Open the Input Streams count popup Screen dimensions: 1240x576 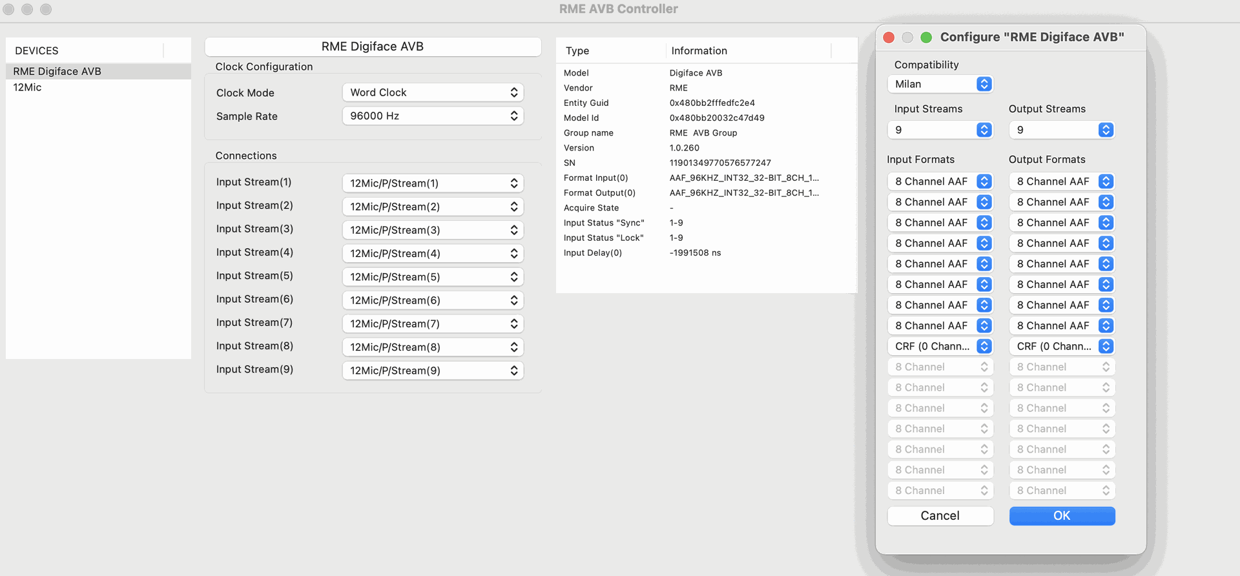click(x=940, y=130)
